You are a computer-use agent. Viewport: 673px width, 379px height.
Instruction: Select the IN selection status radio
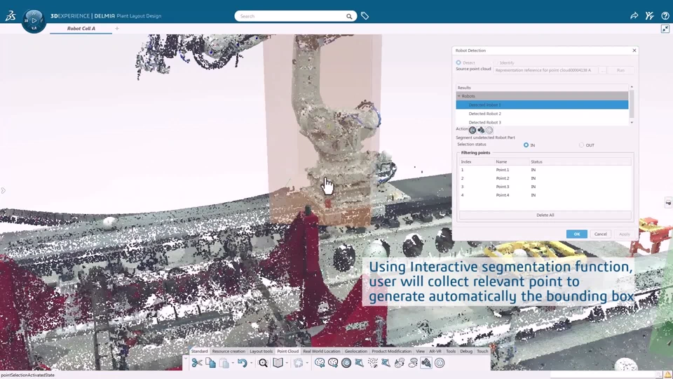[526, 145]
